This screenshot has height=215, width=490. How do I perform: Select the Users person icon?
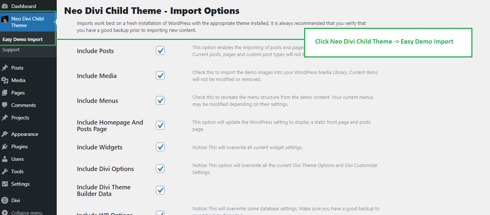pyautogui.click(x=5, y=159)
